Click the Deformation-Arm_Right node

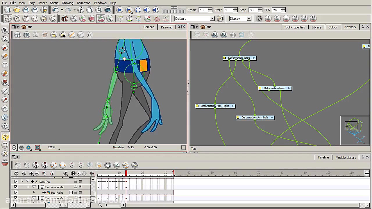pos(215,106)
